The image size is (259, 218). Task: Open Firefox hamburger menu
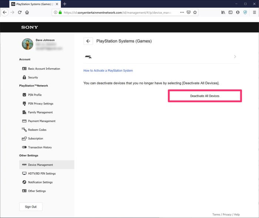tap(255, 12)
